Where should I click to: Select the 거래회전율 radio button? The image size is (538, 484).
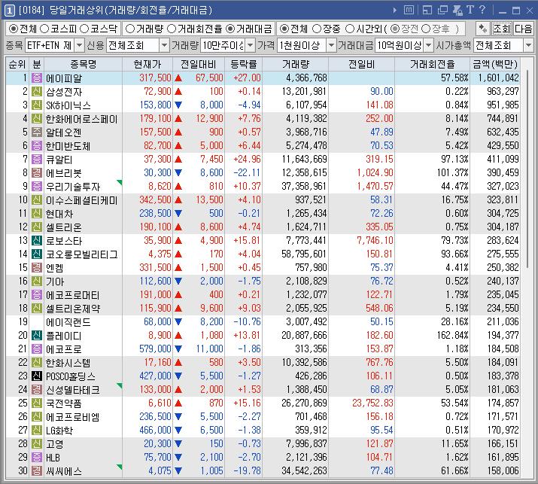tap(172, 29)
